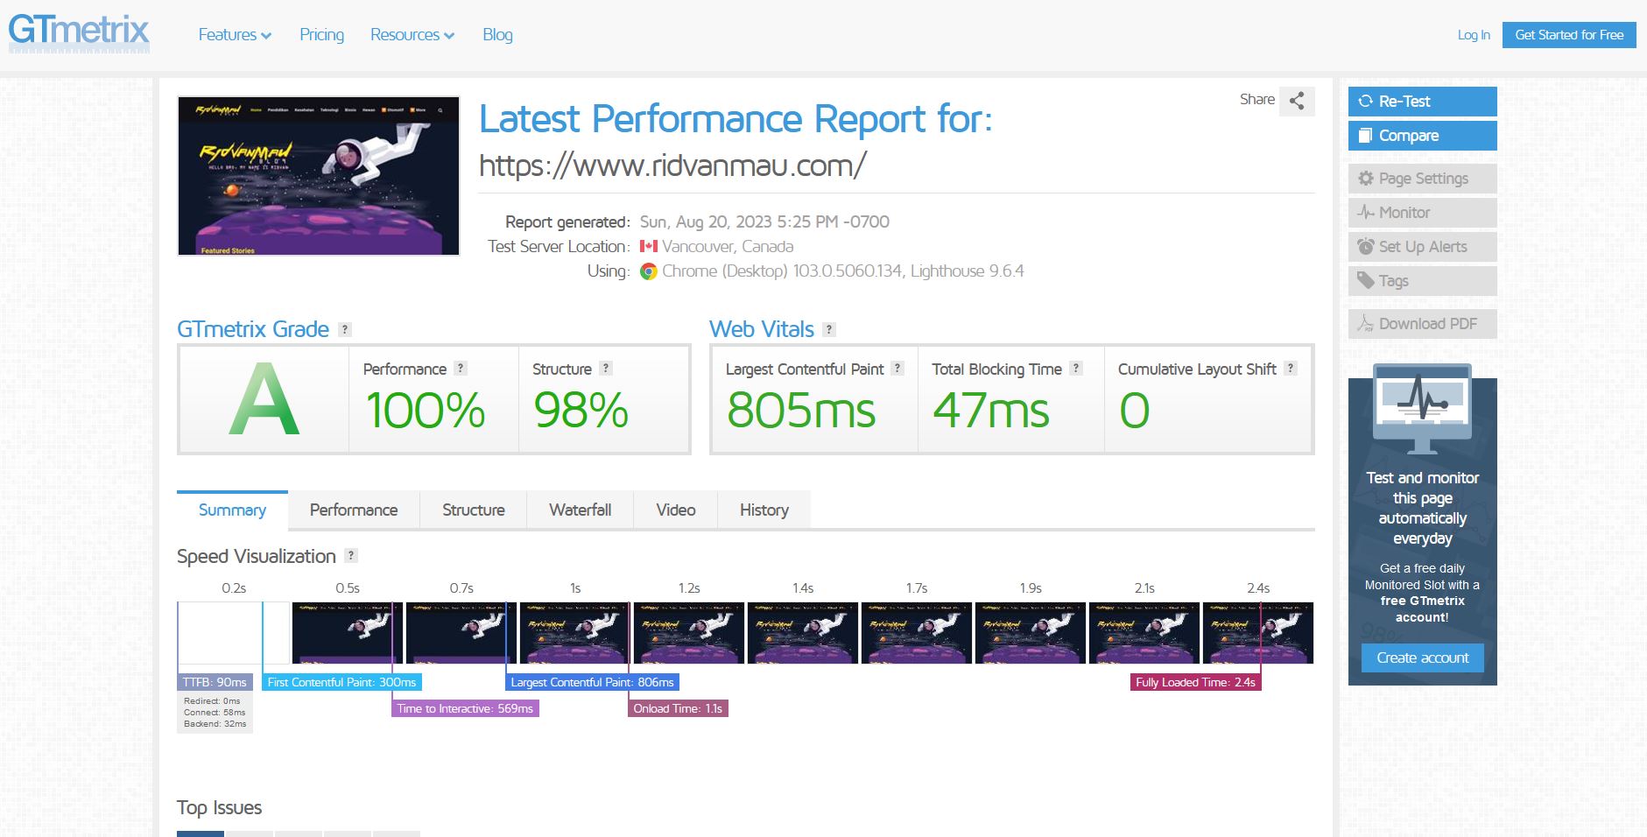Screen dimensions: 1647x837
Task: Click the Vancouver, Canada location text
Action: point(728,247)
